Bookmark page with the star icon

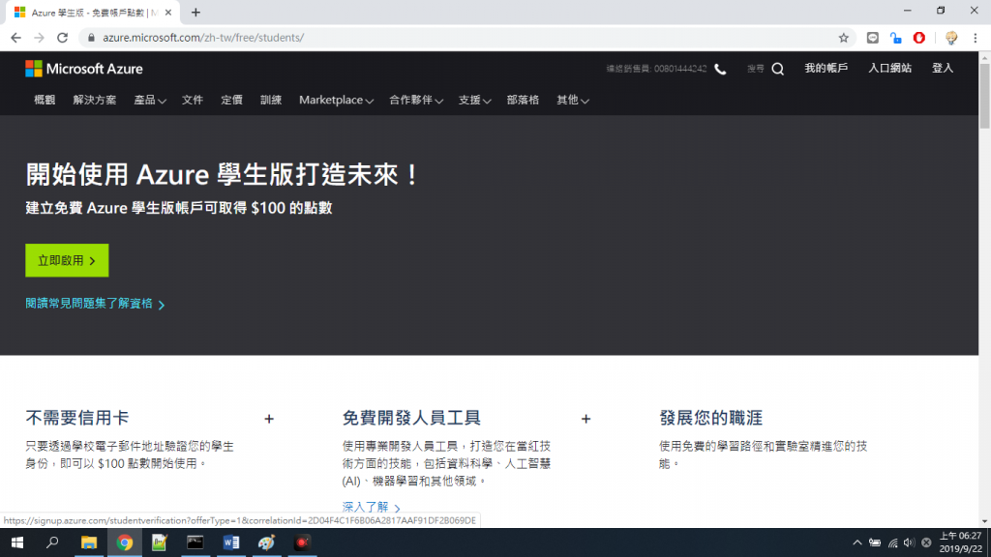[x=843, y=38]
